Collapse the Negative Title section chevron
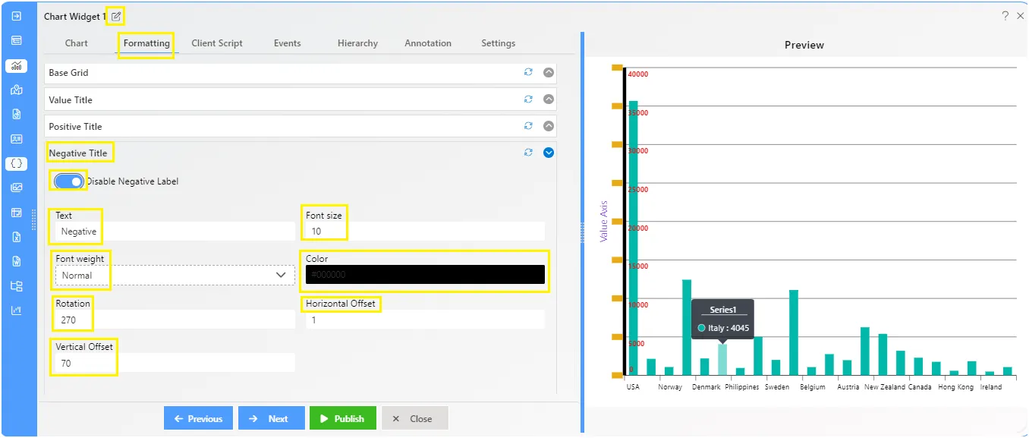Screen dimensions: 1029x438 click(549, 153)
